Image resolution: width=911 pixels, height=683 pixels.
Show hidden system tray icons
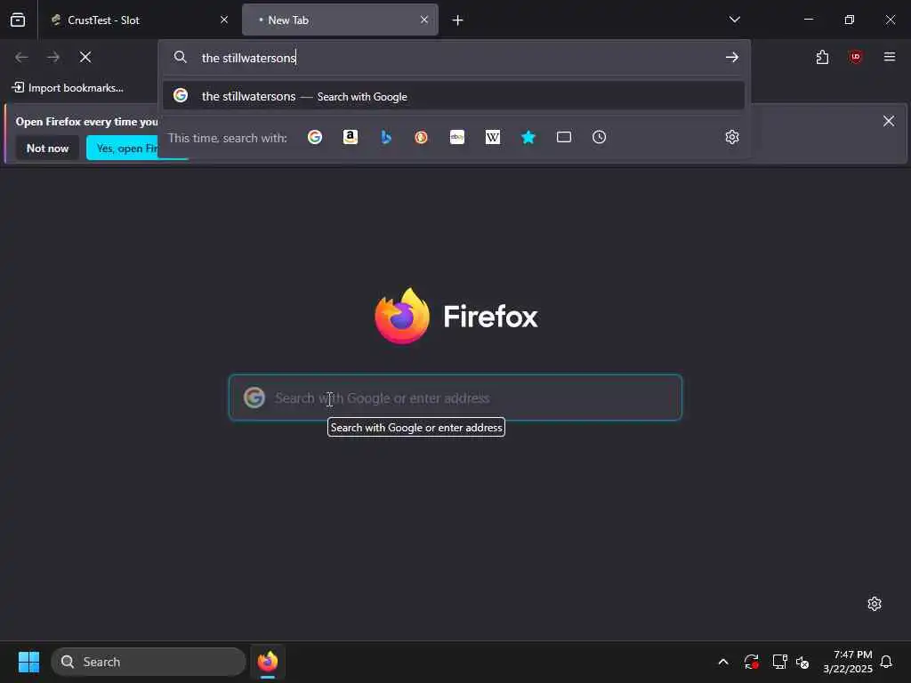point(723,662)
